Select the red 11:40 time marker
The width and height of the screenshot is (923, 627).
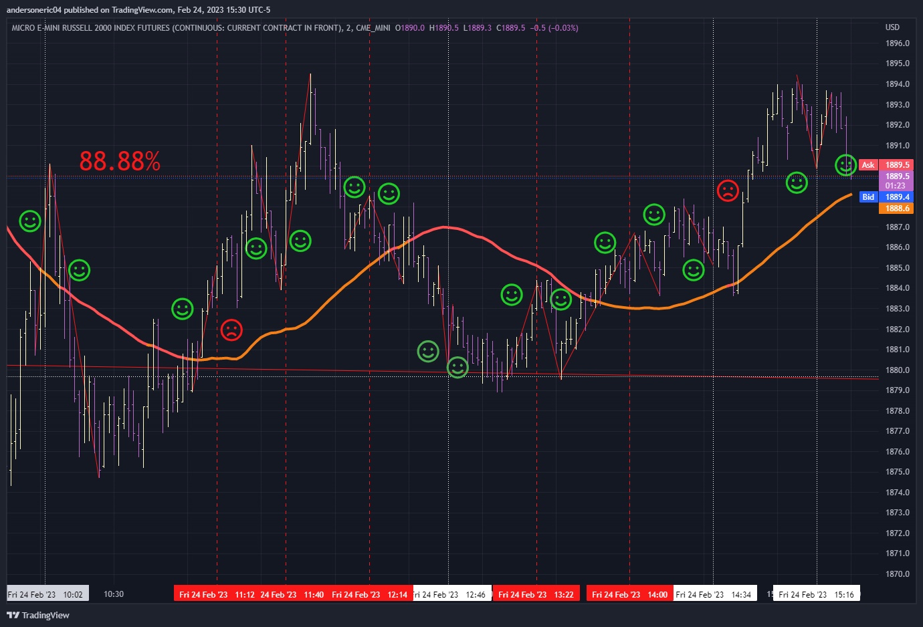292,594
